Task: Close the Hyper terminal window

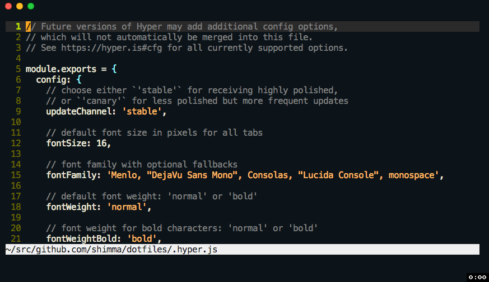Action: [8, 6]
